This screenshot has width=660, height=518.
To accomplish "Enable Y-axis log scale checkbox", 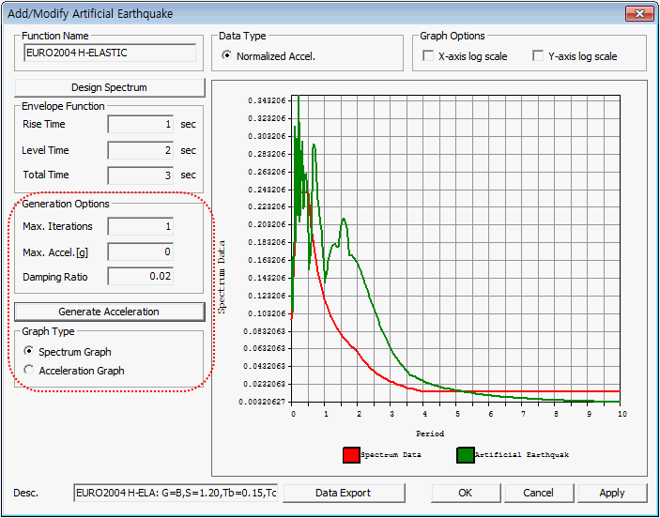I will tap(539, 56).
